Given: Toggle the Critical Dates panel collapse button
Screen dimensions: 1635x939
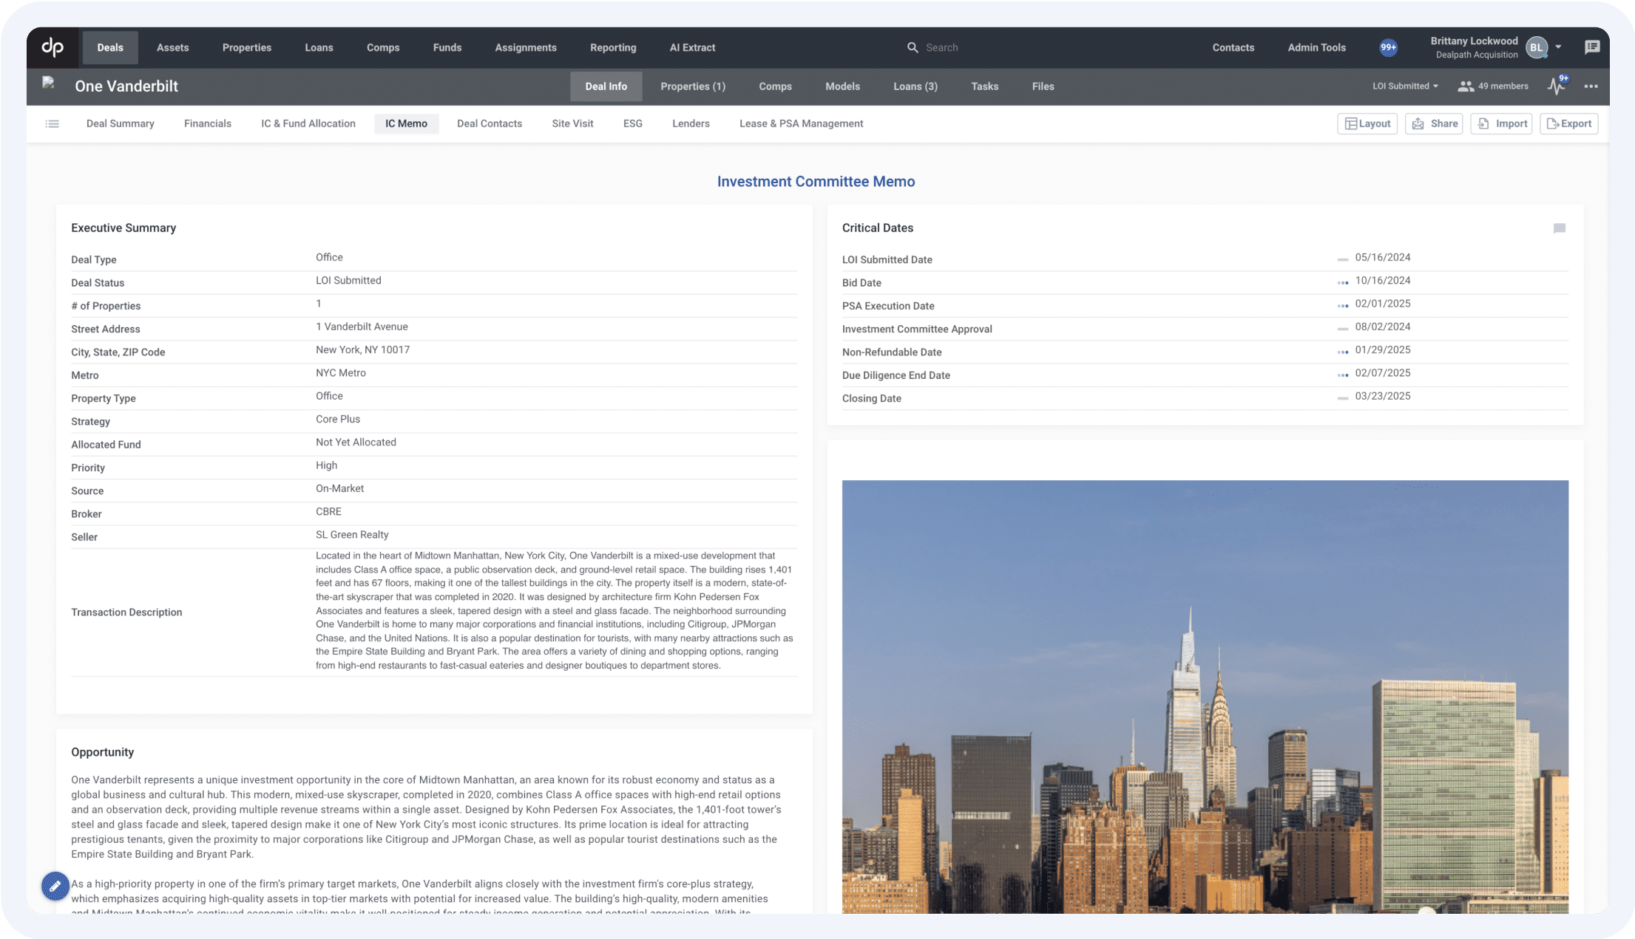Looking at the screenshot, I should tap(1559, 228).
